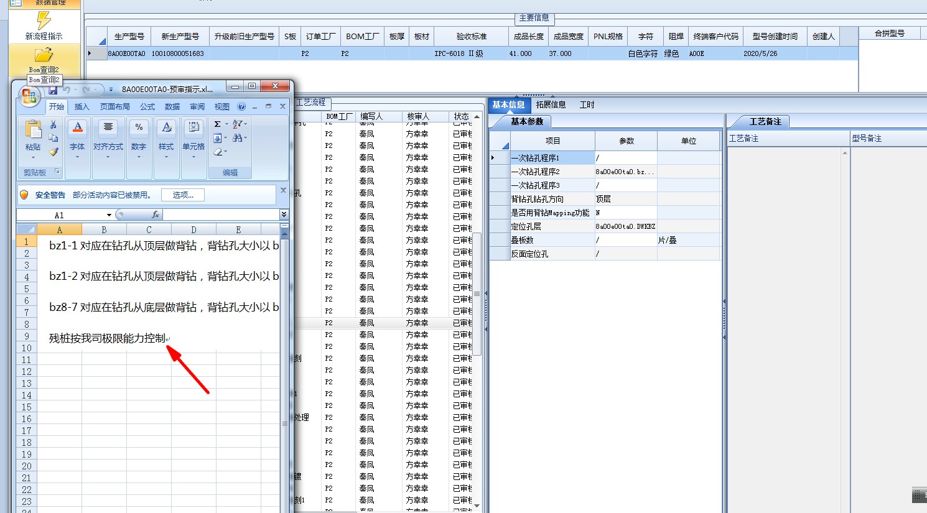Expand the 对齐方式 group dropdown arrow
927x513 pixels.
108,157
